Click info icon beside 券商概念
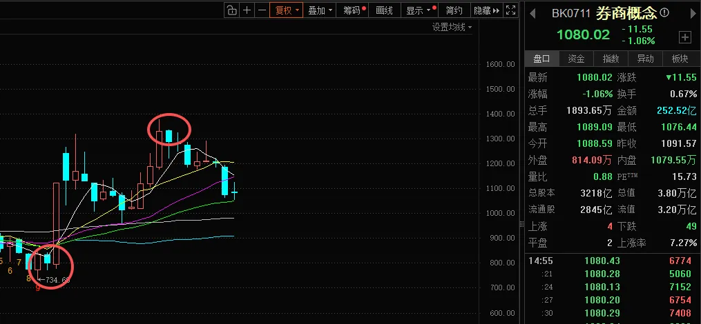The width and height of the screenshot is (701, 324). [x=664, y=12]
